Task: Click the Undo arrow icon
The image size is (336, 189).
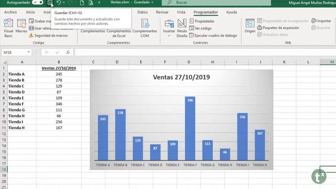Action: coord(58,3)
